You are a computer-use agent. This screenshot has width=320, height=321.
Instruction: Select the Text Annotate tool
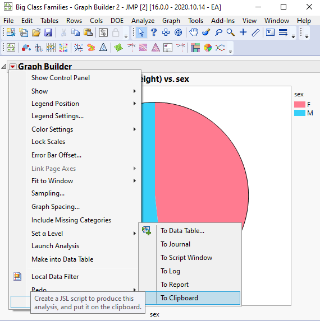(271, 32)
